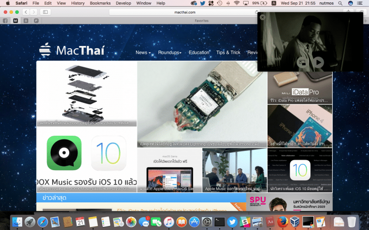This screenshot has width=369, height=230.
Task: Open the Apple menu
Action: click(8, 3)
